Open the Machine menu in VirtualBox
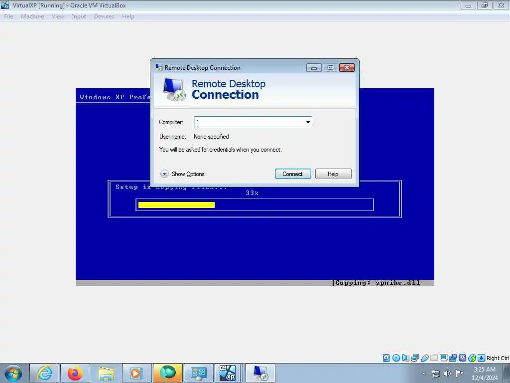 tap(32, 16)
